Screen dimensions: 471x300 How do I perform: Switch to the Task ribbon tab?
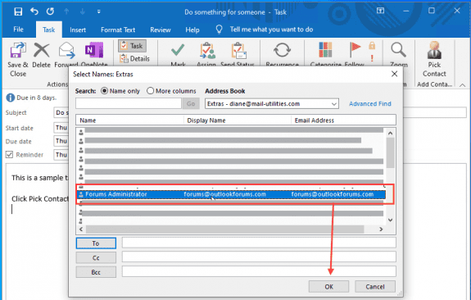pos(48,30)
